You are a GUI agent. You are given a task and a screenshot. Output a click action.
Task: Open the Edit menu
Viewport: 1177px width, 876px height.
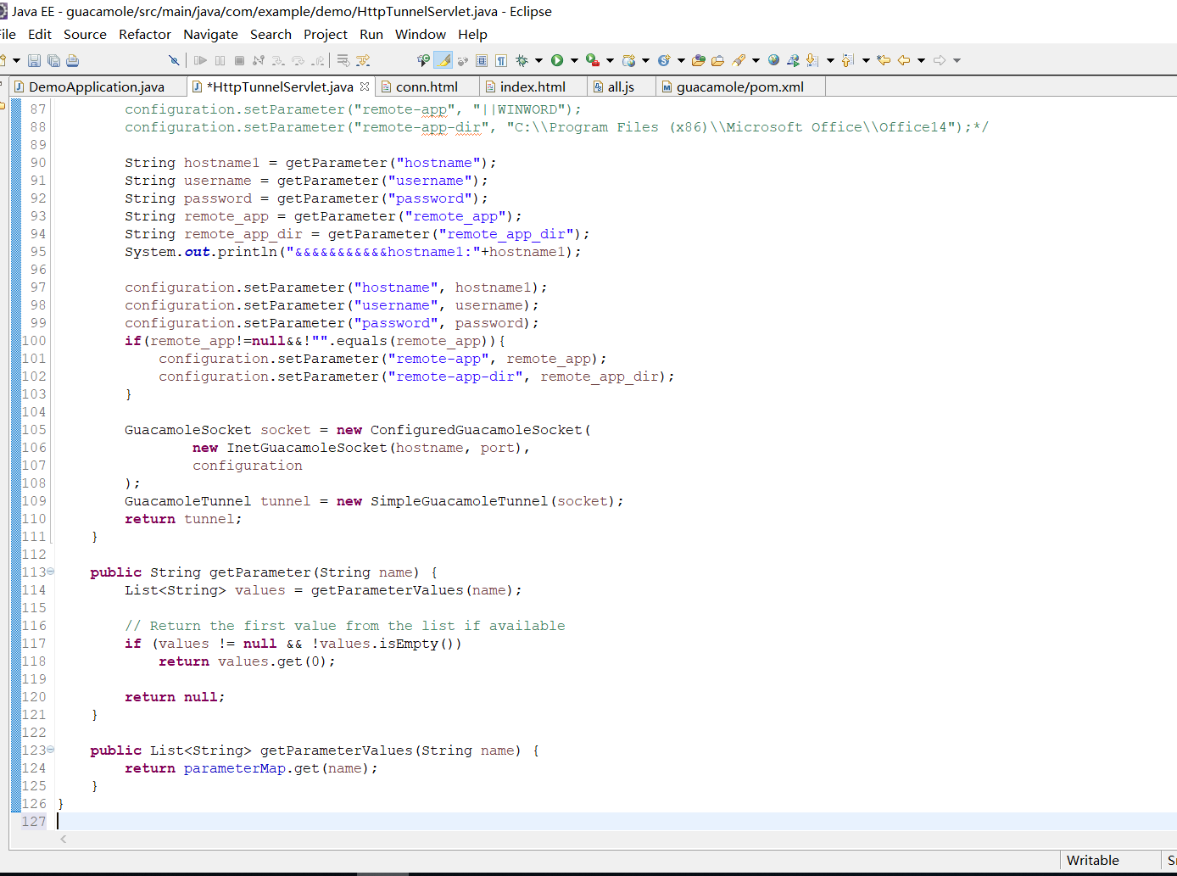40,34
